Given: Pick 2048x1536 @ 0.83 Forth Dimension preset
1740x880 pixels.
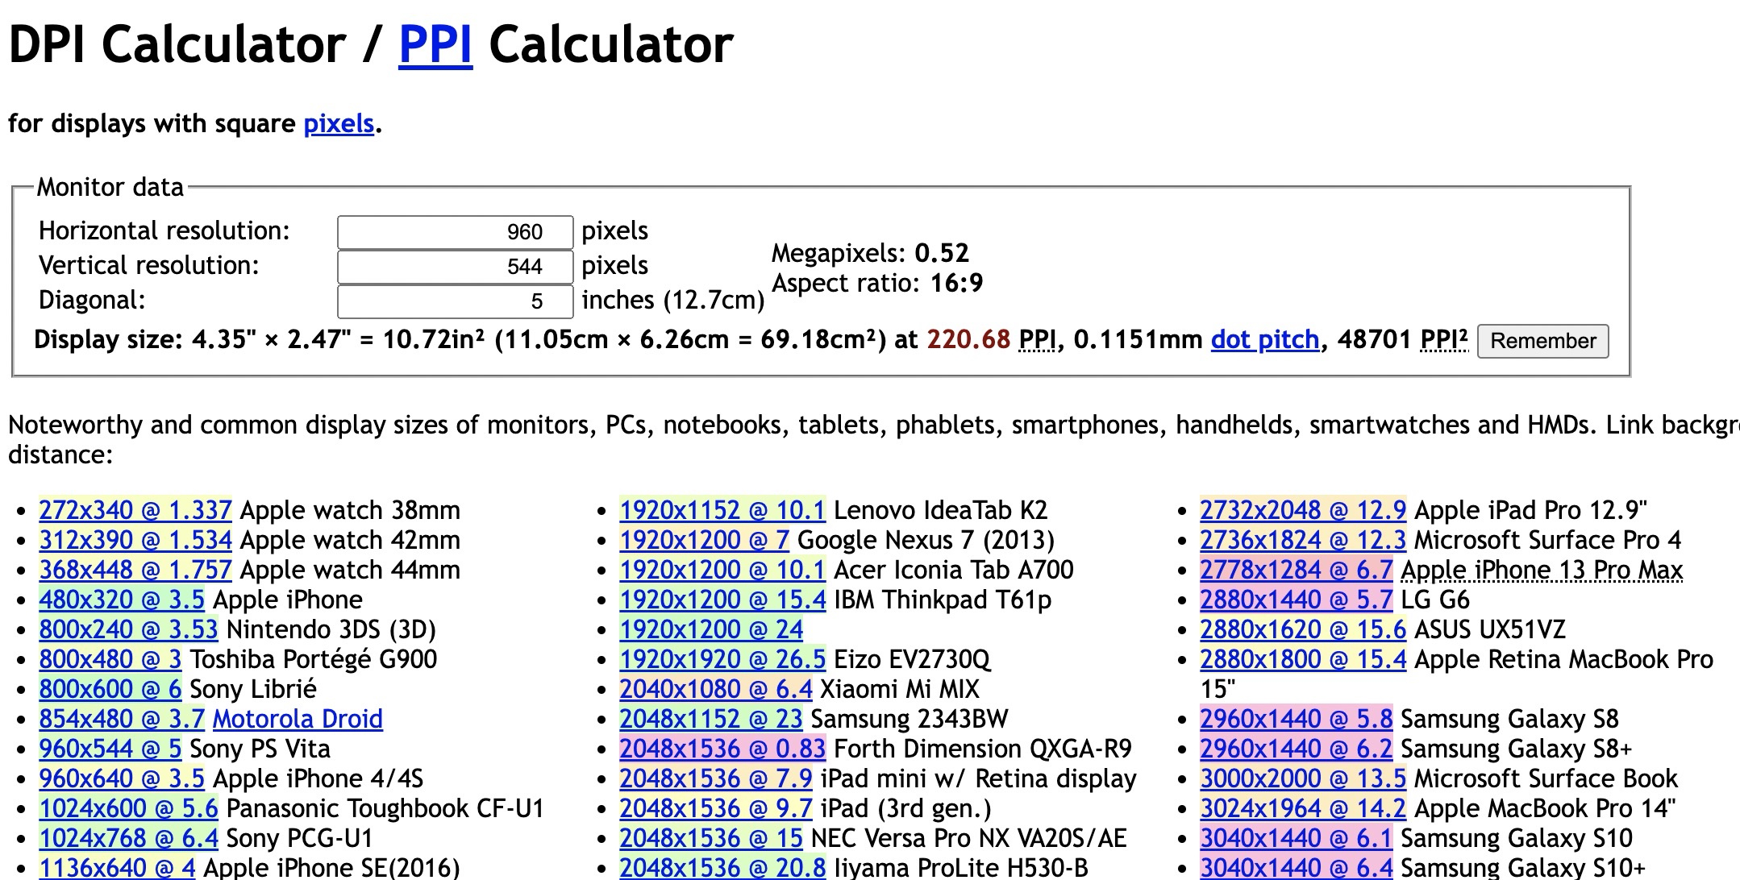Looking at the screenshot, I should coord(722,749).
